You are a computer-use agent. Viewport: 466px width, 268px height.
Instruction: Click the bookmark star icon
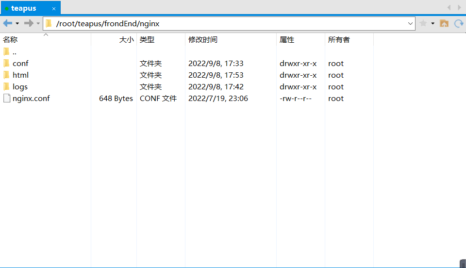(x=423, y=23)
